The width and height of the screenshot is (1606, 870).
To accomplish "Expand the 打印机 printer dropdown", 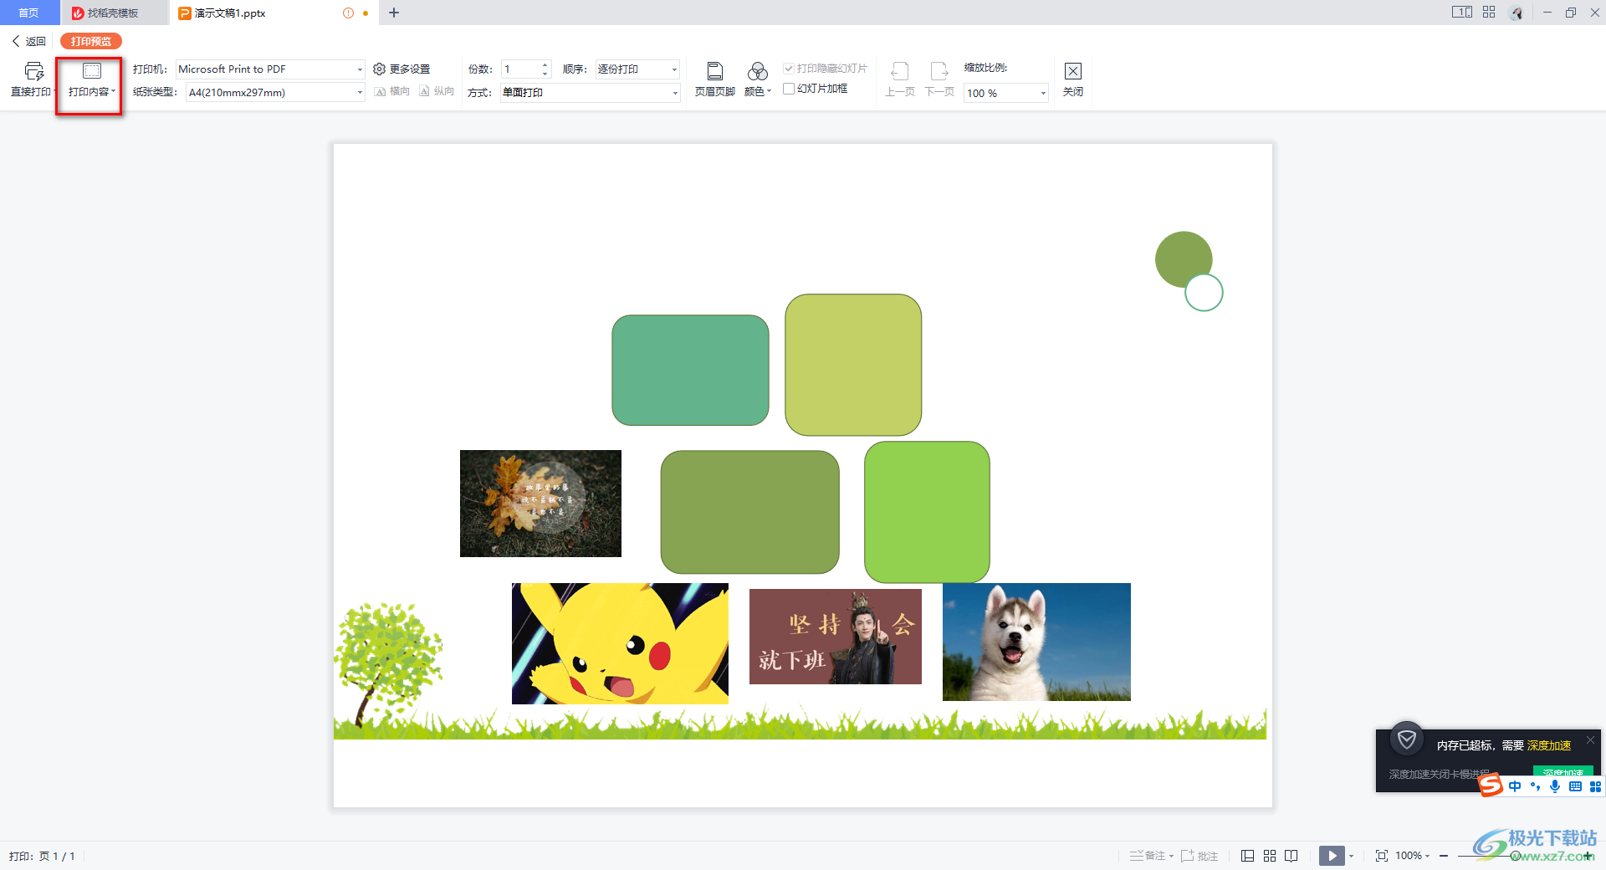I will (x=360, y=69).
